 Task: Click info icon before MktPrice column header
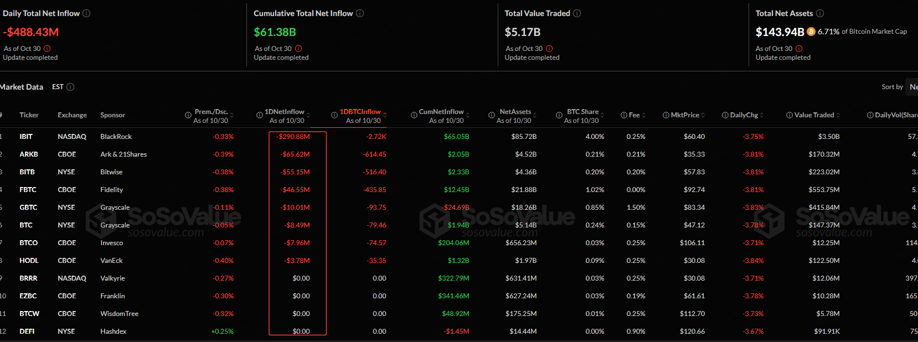coord(666,115)
